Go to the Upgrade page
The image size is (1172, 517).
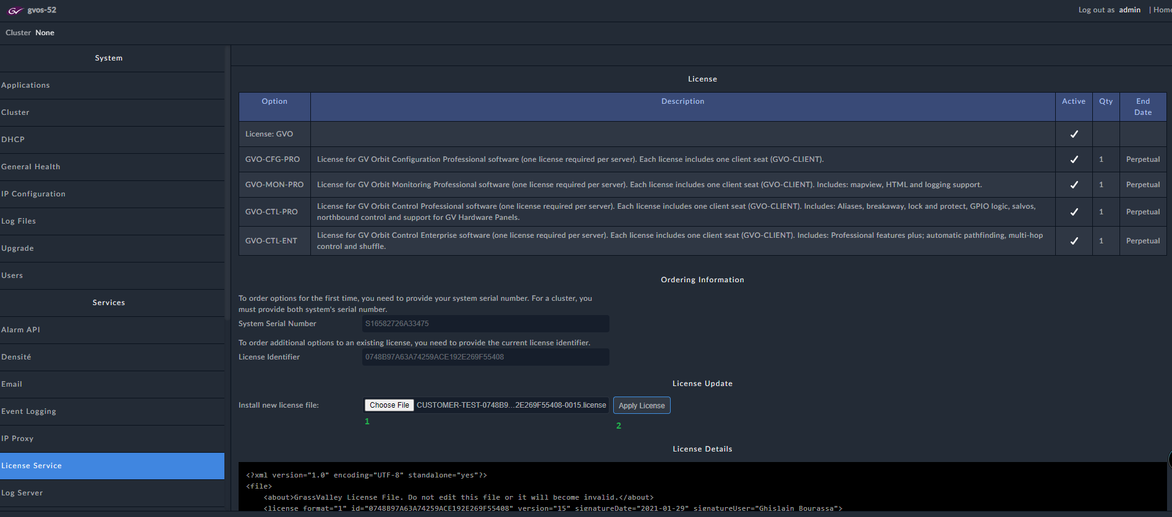(x=112, y=248)
